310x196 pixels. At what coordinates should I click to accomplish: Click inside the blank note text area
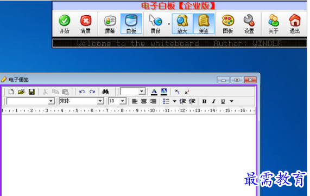pyautogui.click(x=129, y=155)
